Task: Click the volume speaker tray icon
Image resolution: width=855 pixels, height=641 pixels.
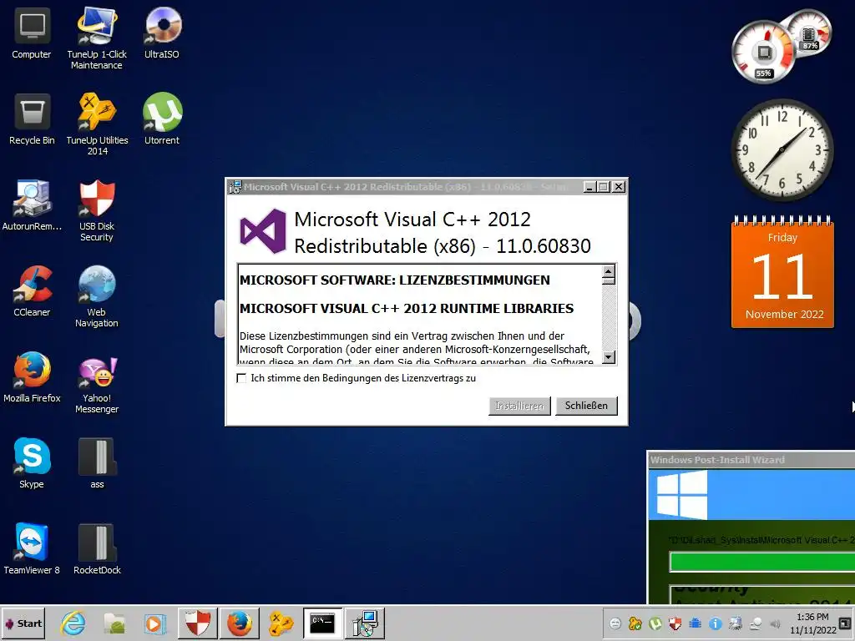Action: pyautogui.click(x=775, y=623)
